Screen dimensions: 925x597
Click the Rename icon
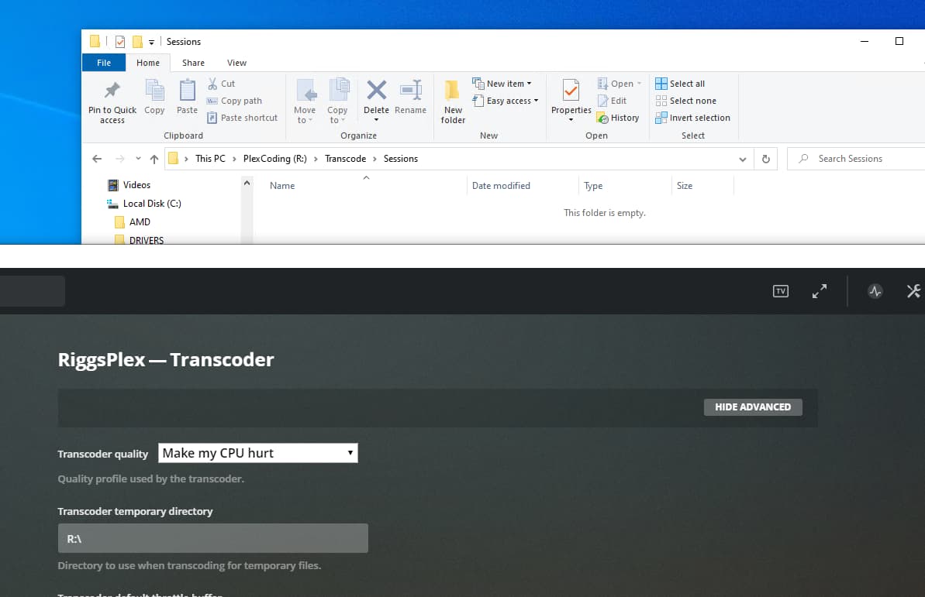tap(411, 90)
